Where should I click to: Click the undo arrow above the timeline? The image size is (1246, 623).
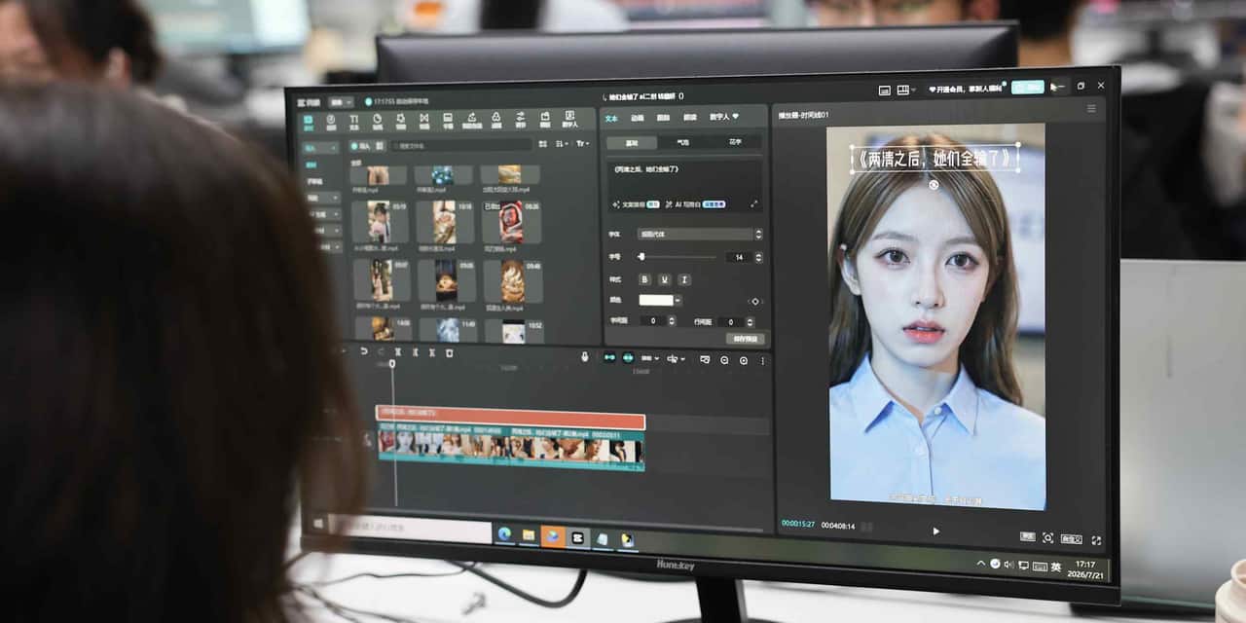coord(364,352)
